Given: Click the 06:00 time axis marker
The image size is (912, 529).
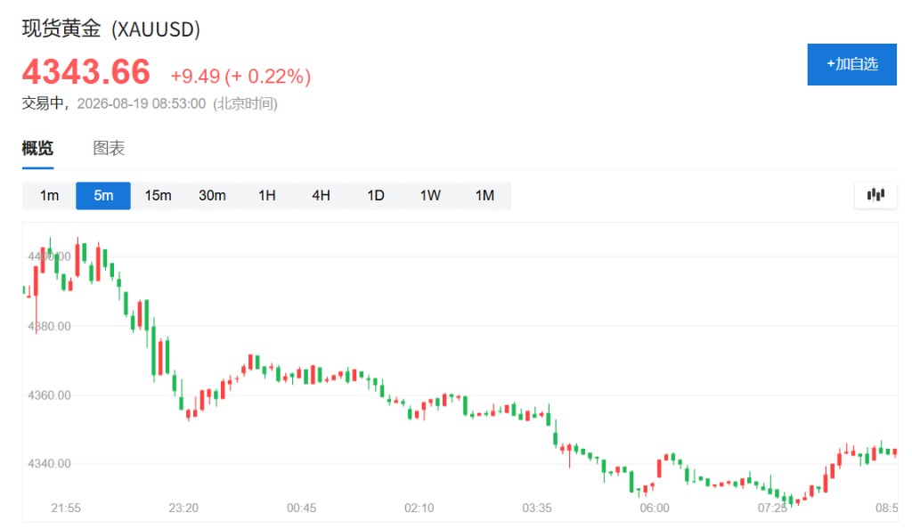Looking at the screenshot, I should coord(655,509).
